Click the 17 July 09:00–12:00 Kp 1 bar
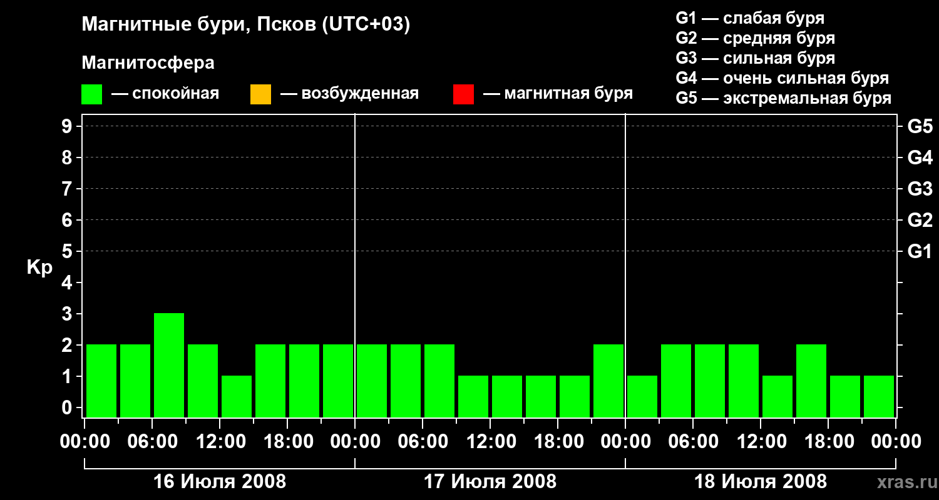The height and width of the screenshot is (500, 939). coord(473,396)
